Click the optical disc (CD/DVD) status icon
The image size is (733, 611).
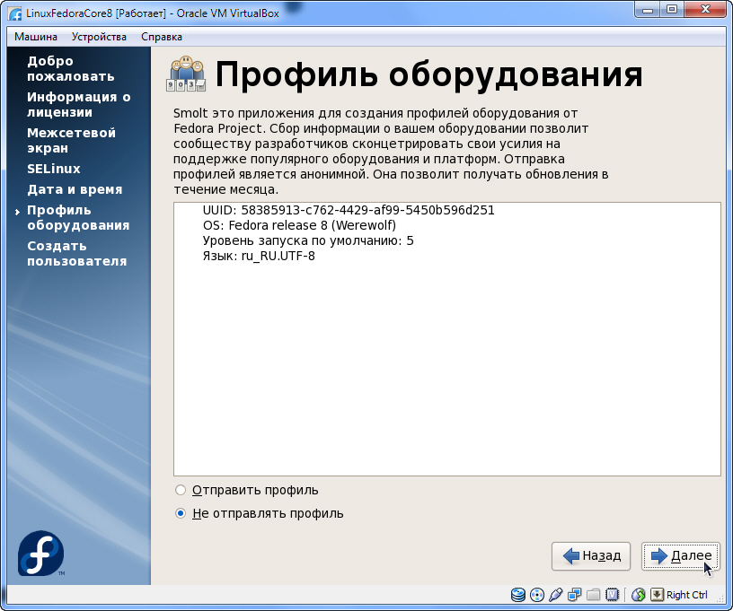tap(537, 595)
